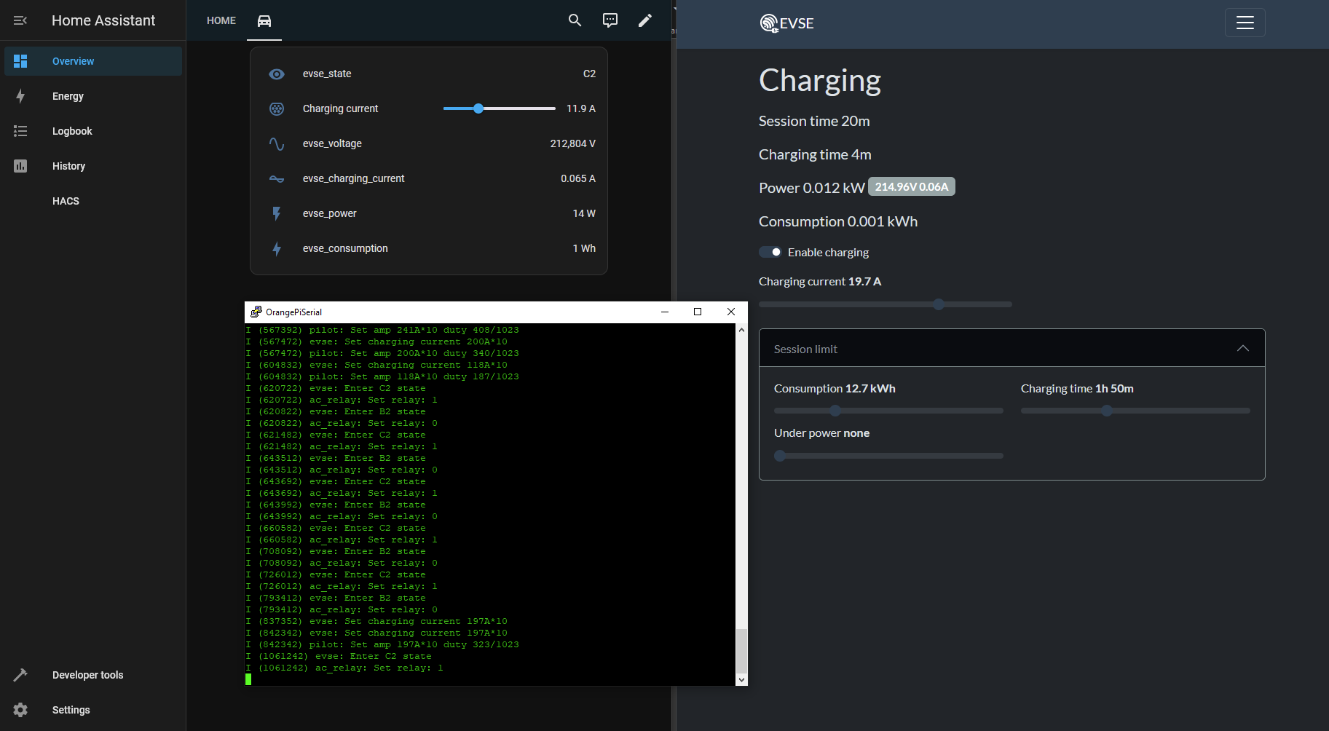
Task: Click the pencil edit dashboard icon
Action: [x=644, y=20]
